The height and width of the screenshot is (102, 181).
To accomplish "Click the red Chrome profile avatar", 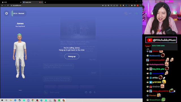I will (137, 5).
